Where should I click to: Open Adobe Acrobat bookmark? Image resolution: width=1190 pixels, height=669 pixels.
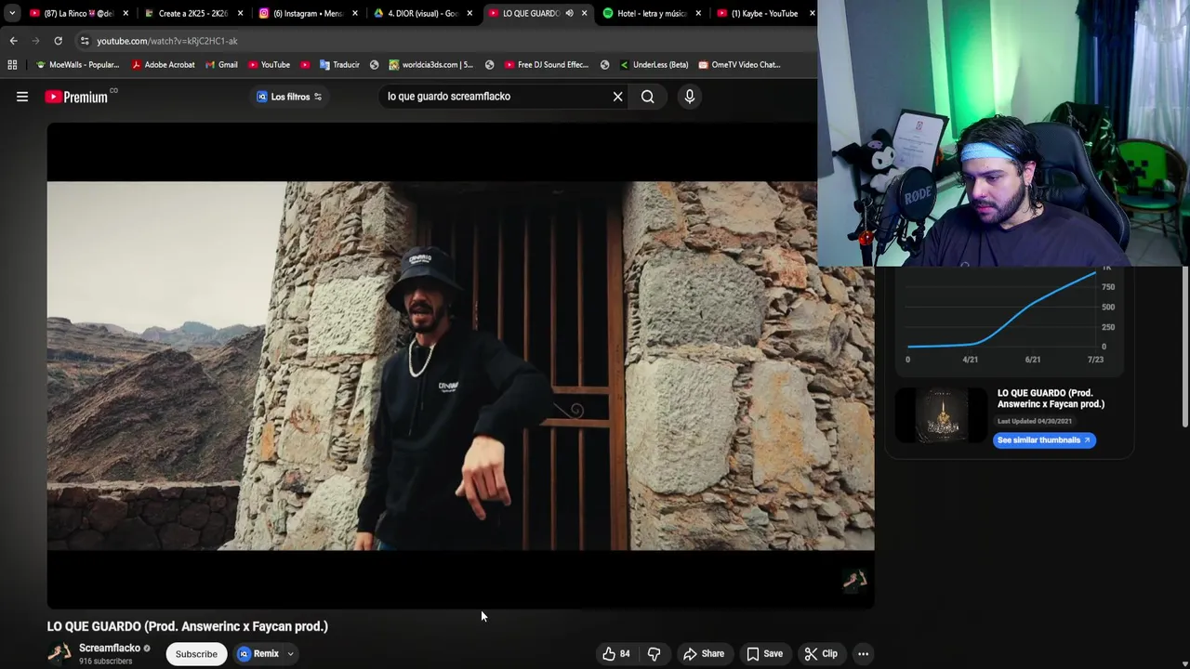[x=163, y=65]
